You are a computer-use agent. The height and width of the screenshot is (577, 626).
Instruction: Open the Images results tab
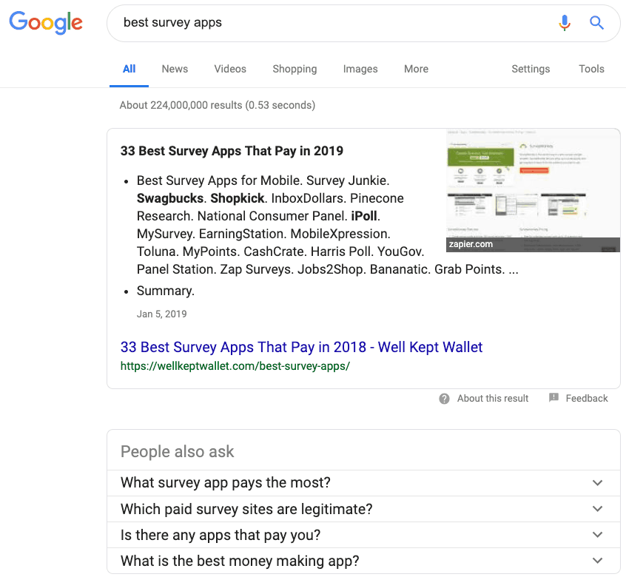click(360, 69)
